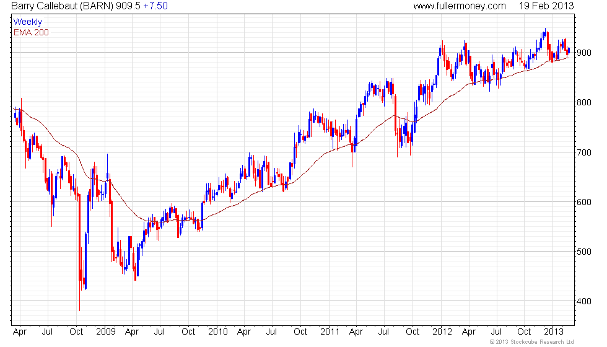Click the latest candlestick at chart's right edge
607x347 pixels.
pyautogui.click(x=569, y=51)
